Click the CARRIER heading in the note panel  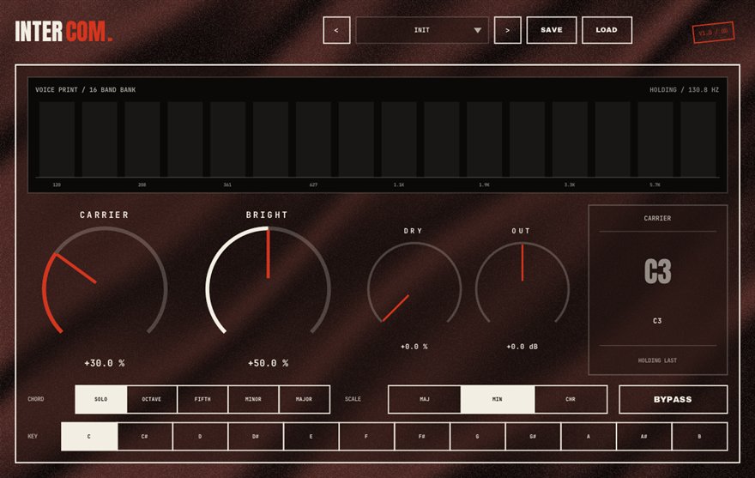coord(657,218)
